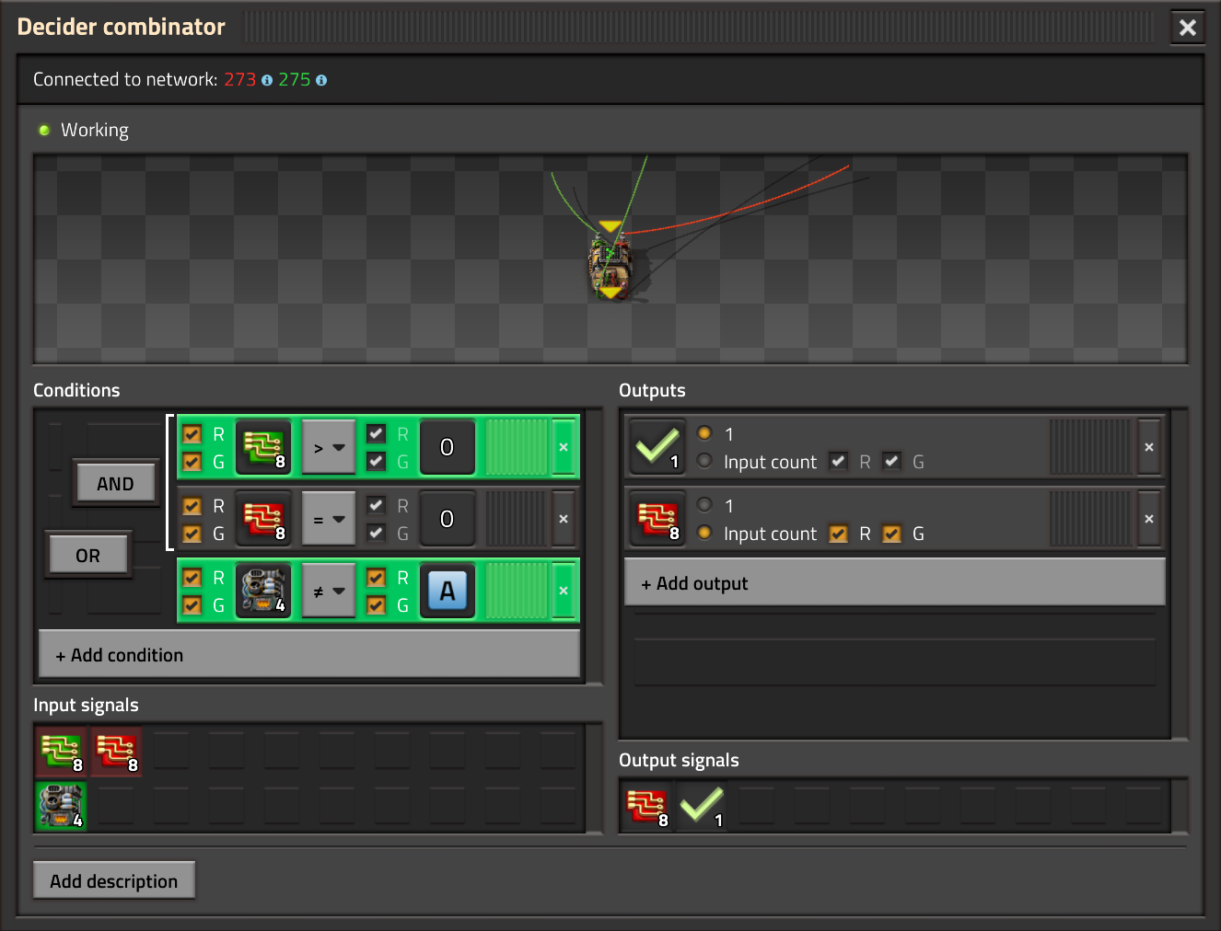This screenshot has height=931, width=1221.
Task: Click drag handle of red circuit output row
Action: click(x=1090, y=519)
